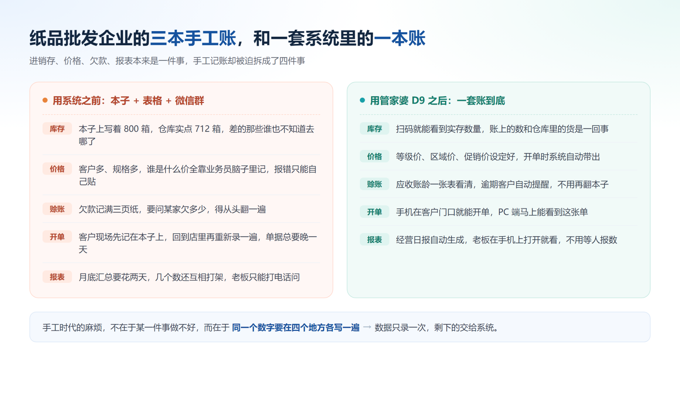Click the arrow in the bottom summary bar
Screen dimensions: 680x396
(x=367, y=327)
